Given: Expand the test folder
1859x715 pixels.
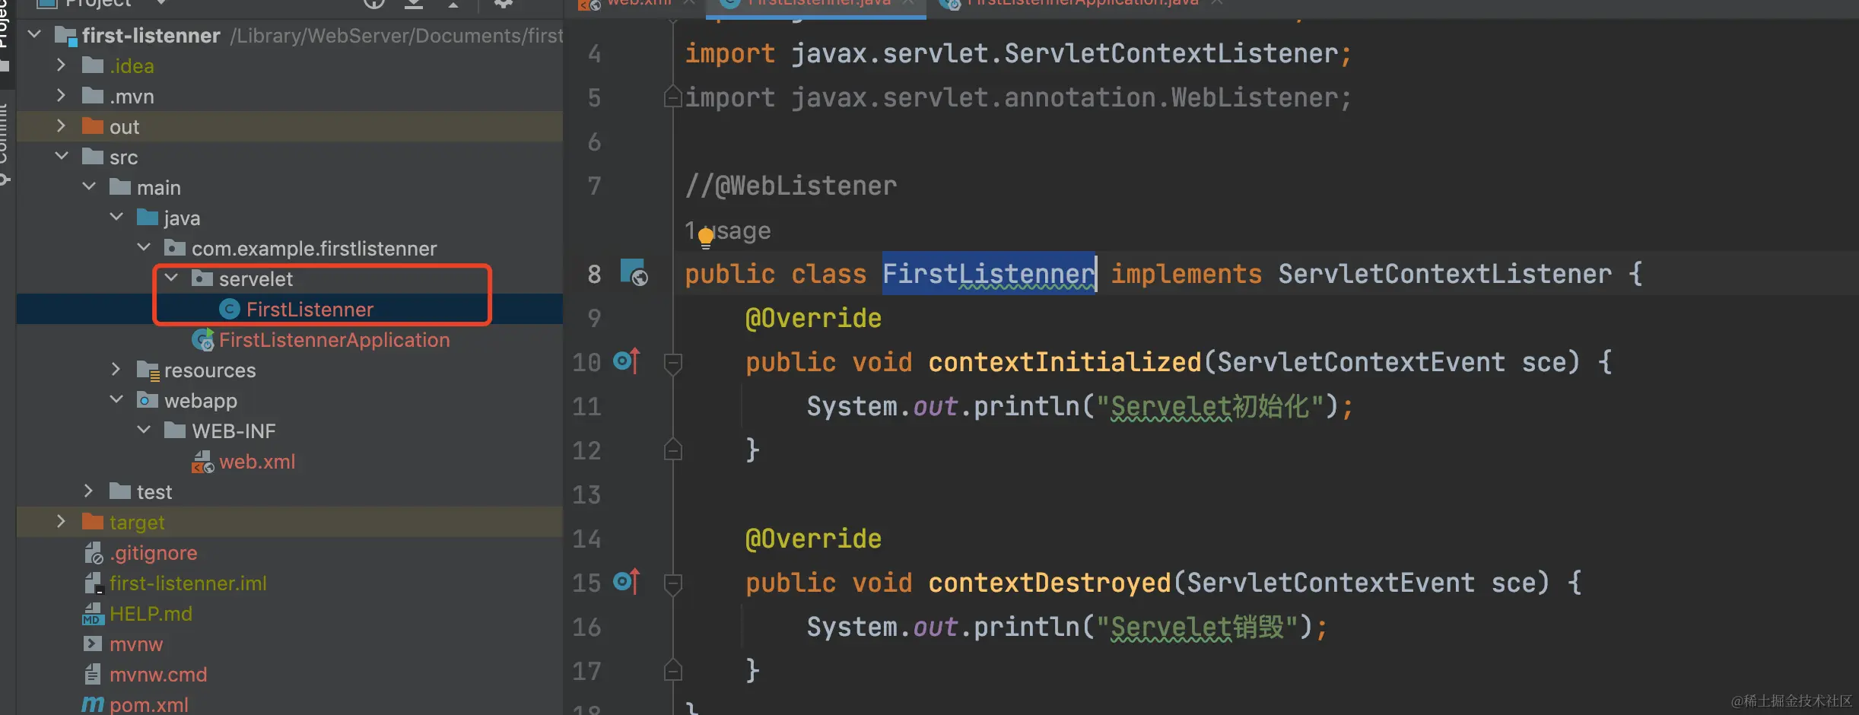Looking at the screenshot, I should [89, 491].
